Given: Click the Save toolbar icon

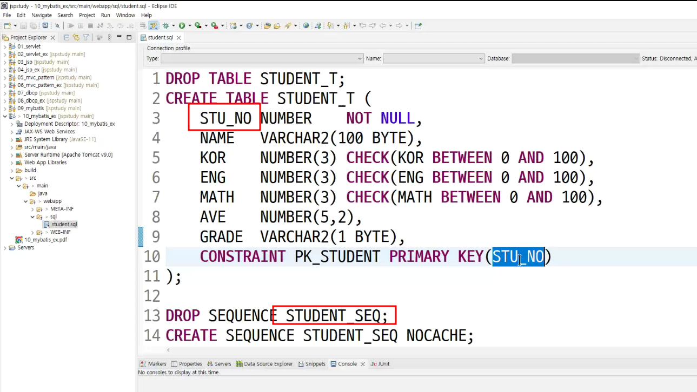Looking at the screenshot, I should click(23, 25).
